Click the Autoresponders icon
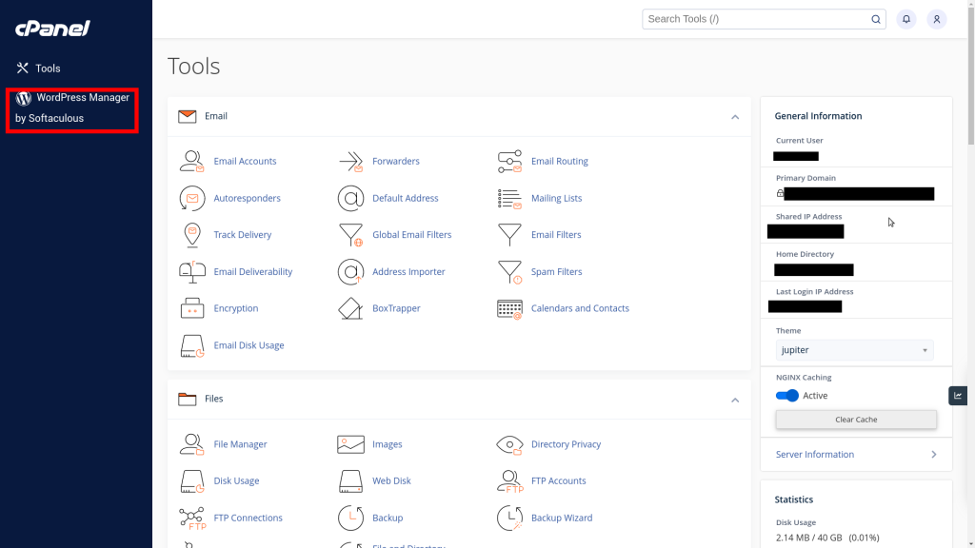This screenshot has width=975, height=548. pos(191,198)
